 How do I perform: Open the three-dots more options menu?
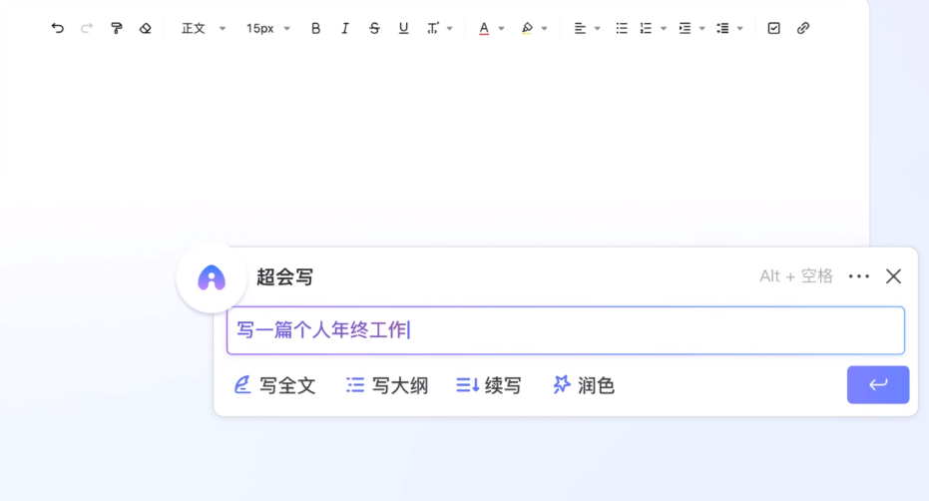(x=859, y=276)
